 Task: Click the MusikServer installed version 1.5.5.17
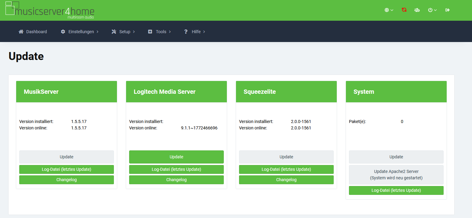pyautogui.click(x=79, y=121)
